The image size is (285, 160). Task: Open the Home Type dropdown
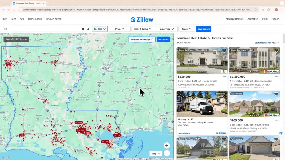click(166, 29)
